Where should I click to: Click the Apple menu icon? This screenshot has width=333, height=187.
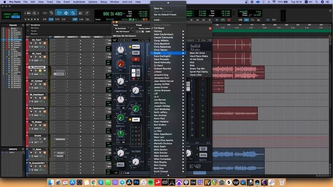click(x=5, y=2)
